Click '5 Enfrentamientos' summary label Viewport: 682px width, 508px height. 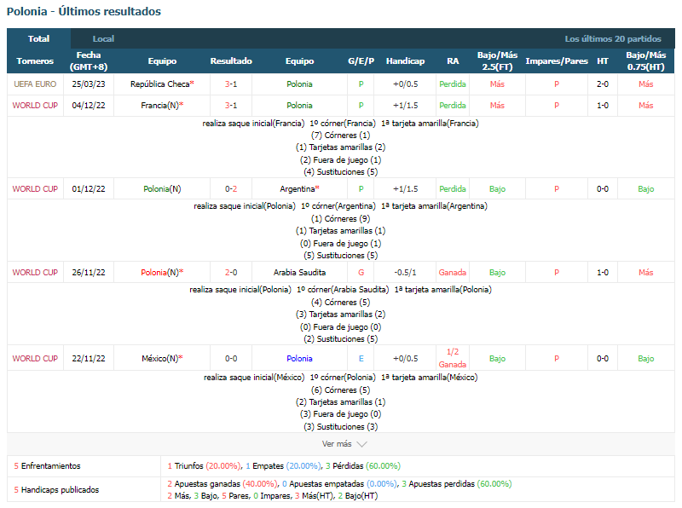coord(48,466)
